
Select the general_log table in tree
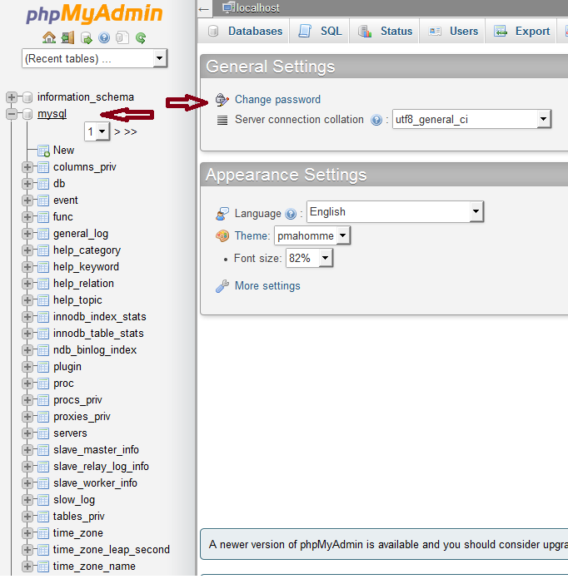pyautogui.click(x=81, y=234)
